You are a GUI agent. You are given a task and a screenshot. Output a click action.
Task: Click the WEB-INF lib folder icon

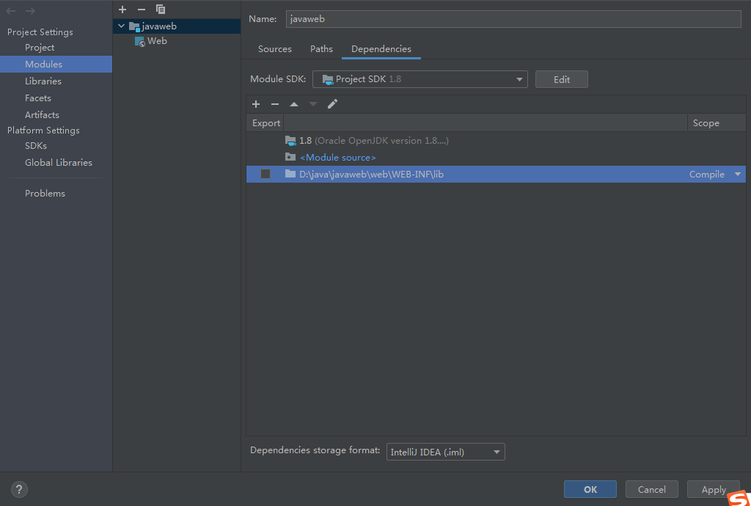[290, 174]
